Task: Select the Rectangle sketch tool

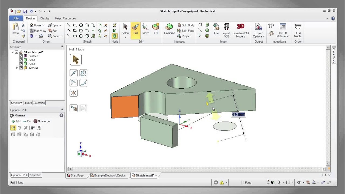Action: (x=75, y=25)
